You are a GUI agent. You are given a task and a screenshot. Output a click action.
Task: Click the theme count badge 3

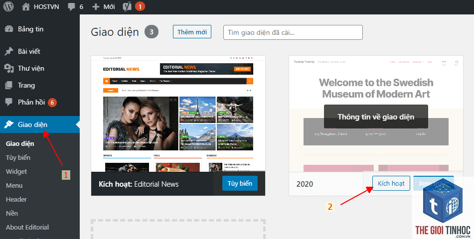tap(152, 32)
